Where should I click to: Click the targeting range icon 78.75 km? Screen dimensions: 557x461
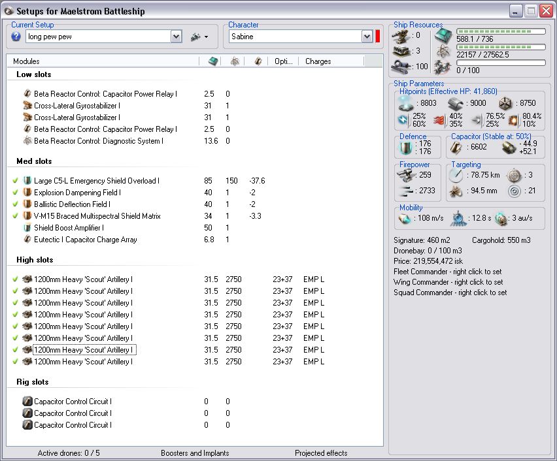pos(456,174)
